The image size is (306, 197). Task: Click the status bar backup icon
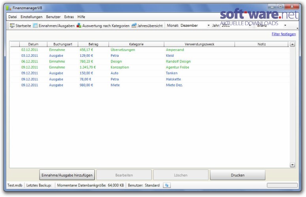click(x=167, y=185)
